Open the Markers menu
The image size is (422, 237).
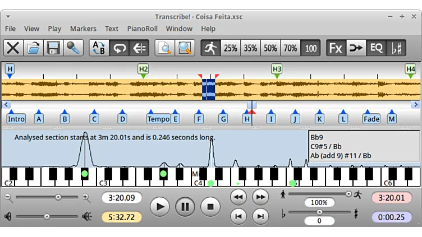[83, 29]
